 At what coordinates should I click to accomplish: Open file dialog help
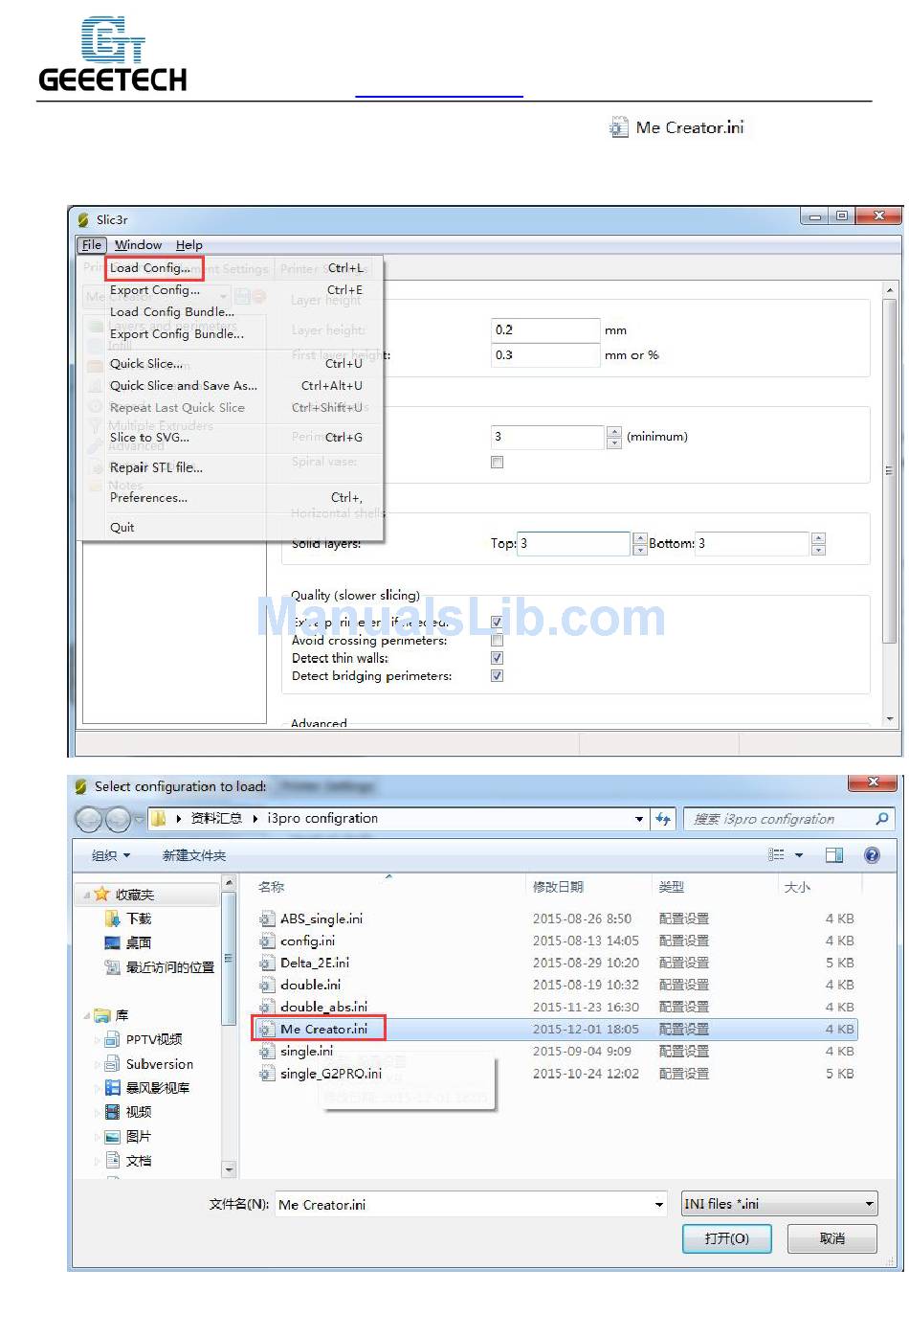click(872, 855)
